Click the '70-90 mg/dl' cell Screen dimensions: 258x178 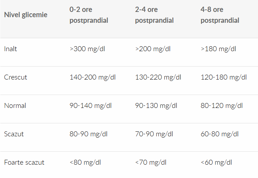pos(154,134)
